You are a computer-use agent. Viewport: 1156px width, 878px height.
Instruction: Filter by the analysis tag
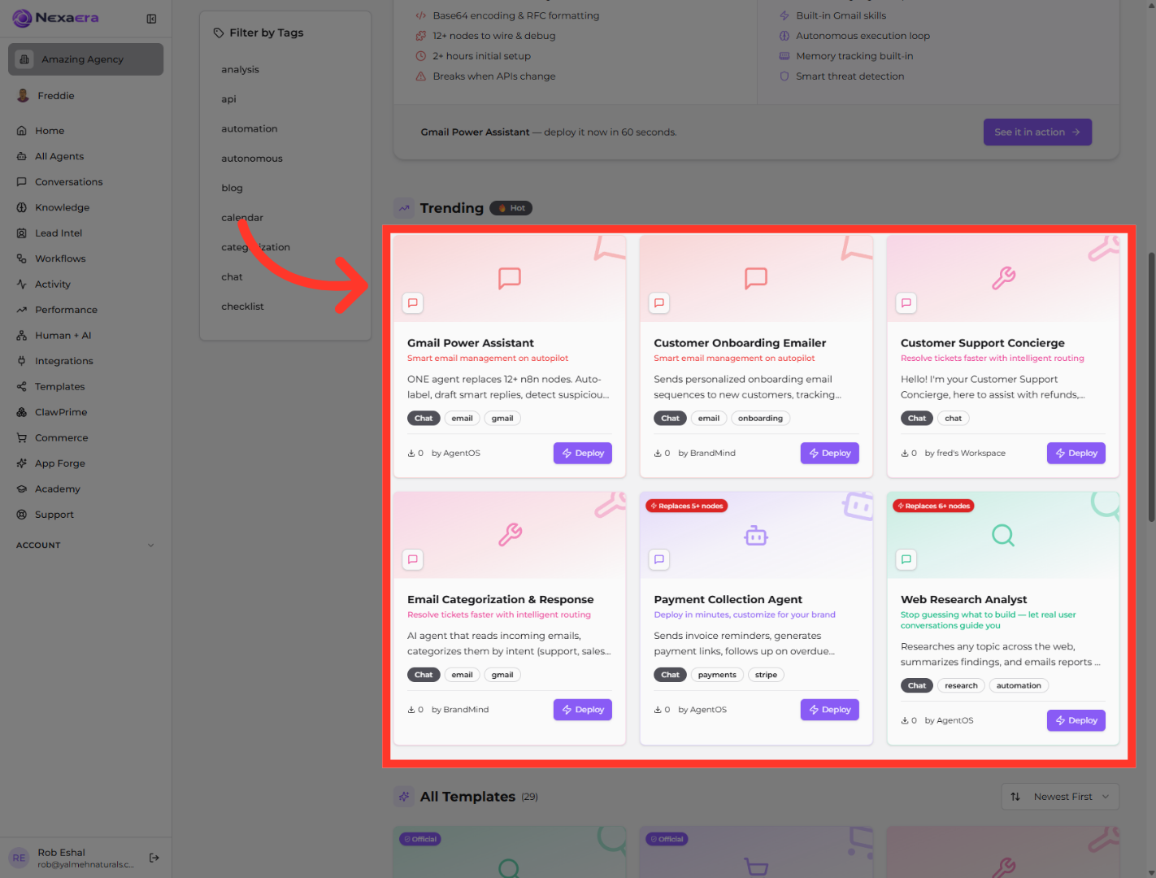[x=240, y=70]
